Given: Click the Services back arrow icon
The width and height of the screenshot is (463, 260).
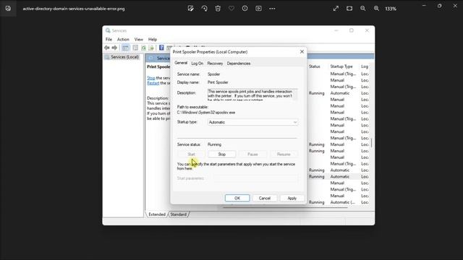Looking at the screenshot, I should 107,48.
